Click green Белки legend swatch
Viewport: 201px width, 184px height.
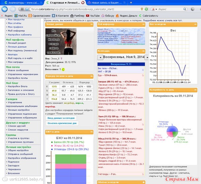pyautogui.click(x=52, y=142)
